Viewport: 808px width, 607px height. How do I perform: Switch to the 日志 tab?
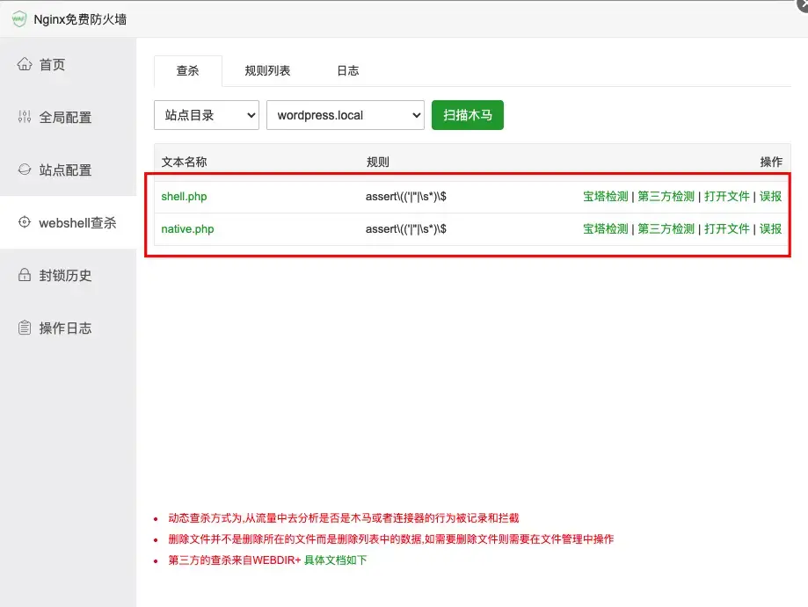346,70
